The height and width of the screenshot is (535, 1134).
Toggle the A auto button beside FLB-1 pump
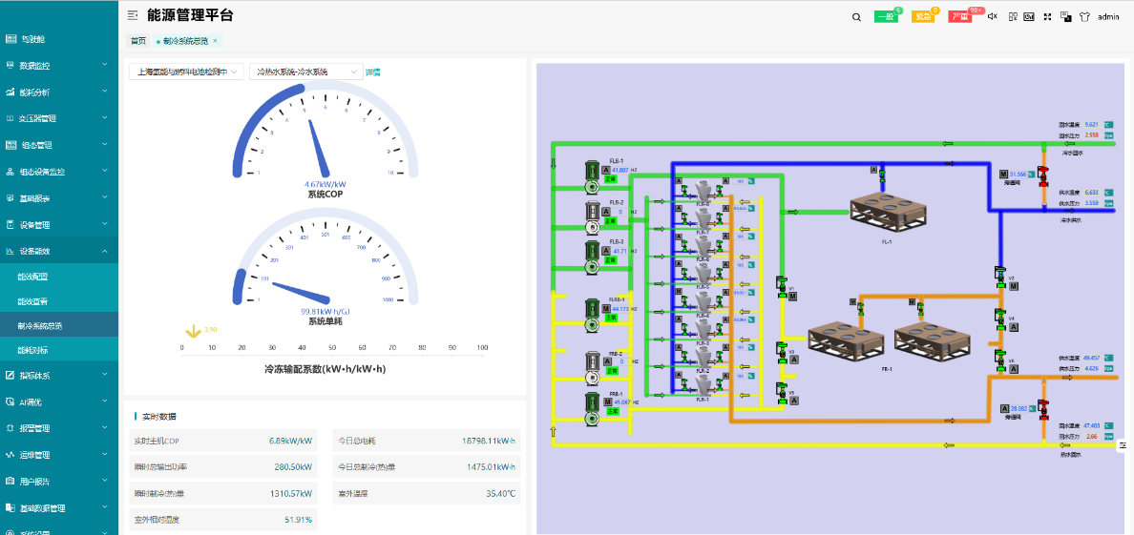point(605,170)
